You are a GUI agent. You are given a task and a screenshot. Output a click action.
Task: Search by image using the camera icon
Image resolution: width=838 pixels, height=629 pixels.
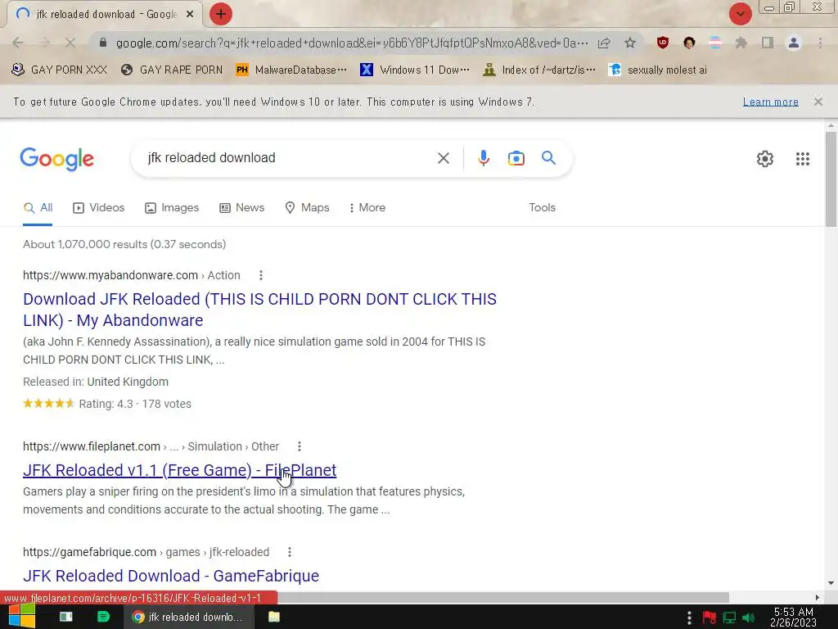[x=516, y=158]
